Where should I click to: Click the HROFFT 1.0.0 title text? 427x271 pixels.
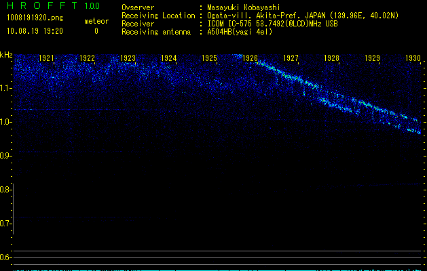pyautogui.click(x=53, y=5)
